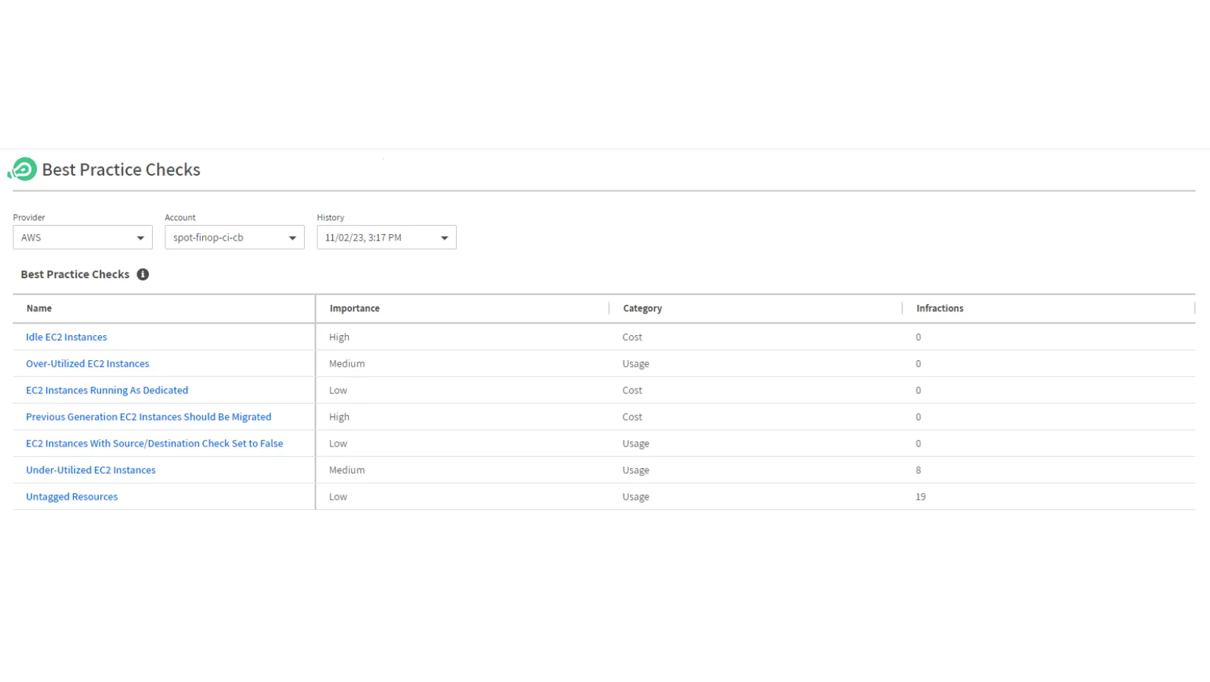Open the Provider dropdown showing AWS
This screenshot has height=682, width=1210.
(82, 238)
